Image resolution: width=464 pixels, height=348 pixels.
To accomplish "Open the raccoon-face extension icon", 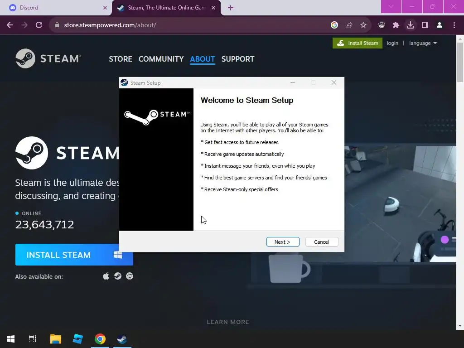I will coord(382,25).
